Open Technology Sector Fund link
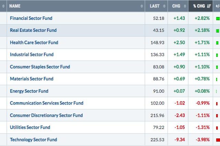This screenshot has width=220, height=146. pos(33,139)
